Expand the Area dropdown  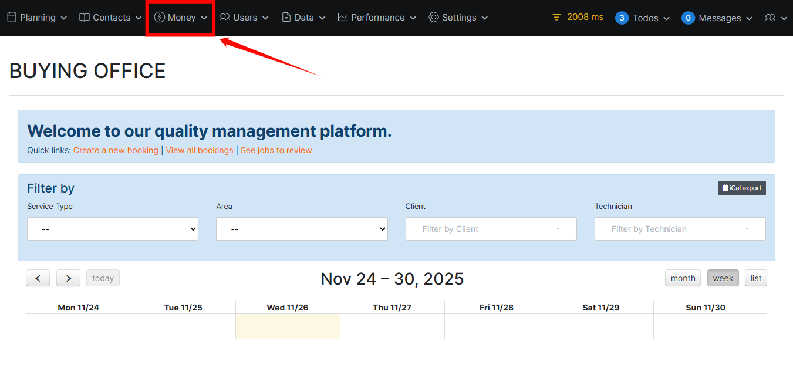[x=302, y=229]
